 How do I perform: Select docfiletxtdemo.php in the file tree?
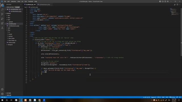[14, 26]
